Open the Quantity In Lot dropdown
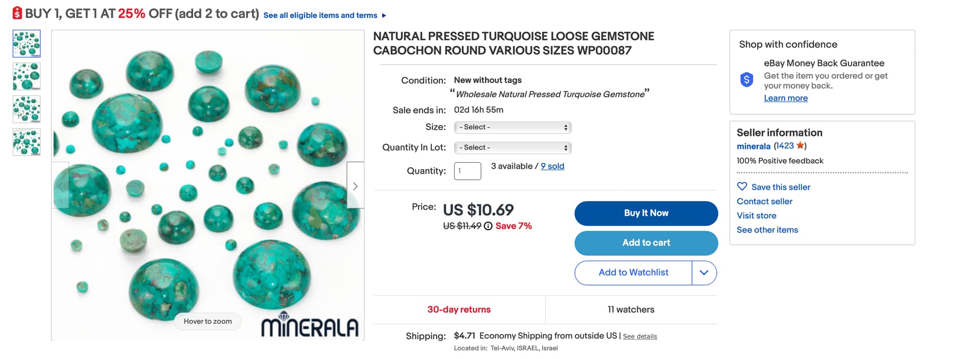Screen dimensions: 954x359 pyautogui.click(x=513, y=147)
